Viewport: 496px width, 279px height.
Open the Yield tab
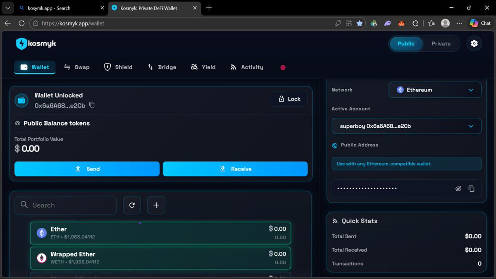pos(203,67)
